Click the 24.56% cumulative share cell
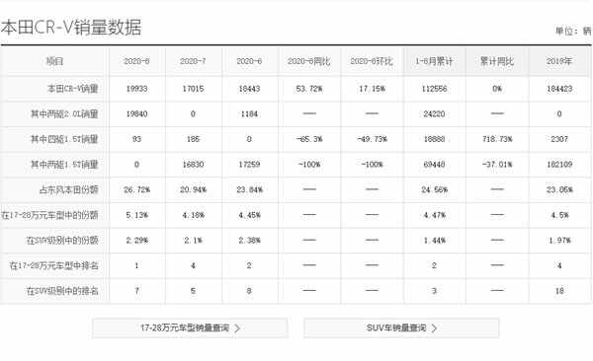 coord(434,189)
